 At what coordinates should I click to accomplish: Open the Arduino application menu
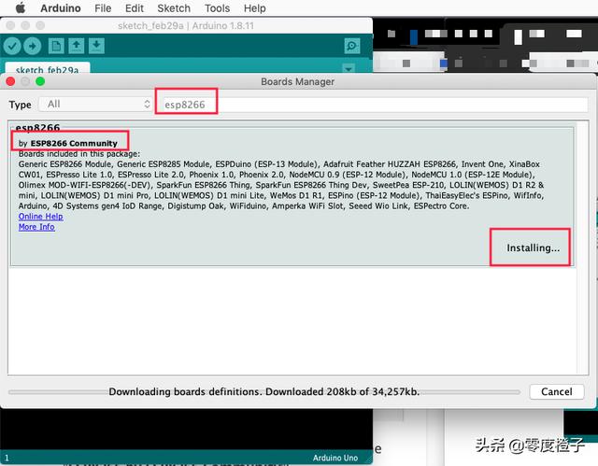pos(60,8)
